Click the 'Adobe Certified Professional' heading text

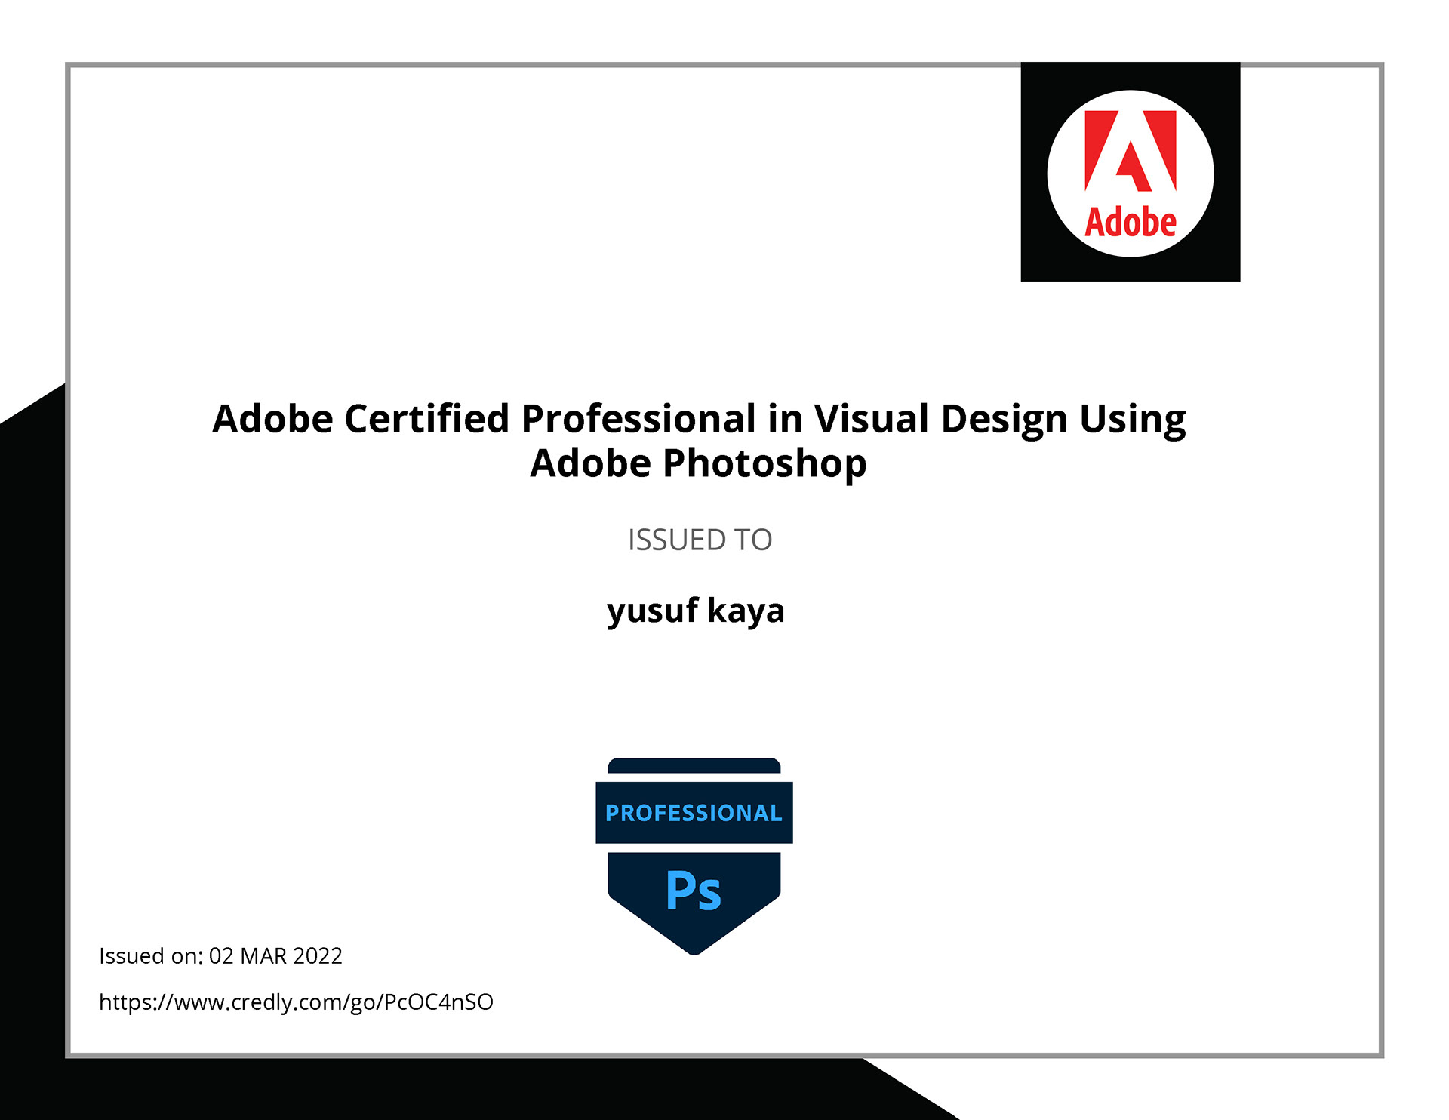tap(483, 418)
